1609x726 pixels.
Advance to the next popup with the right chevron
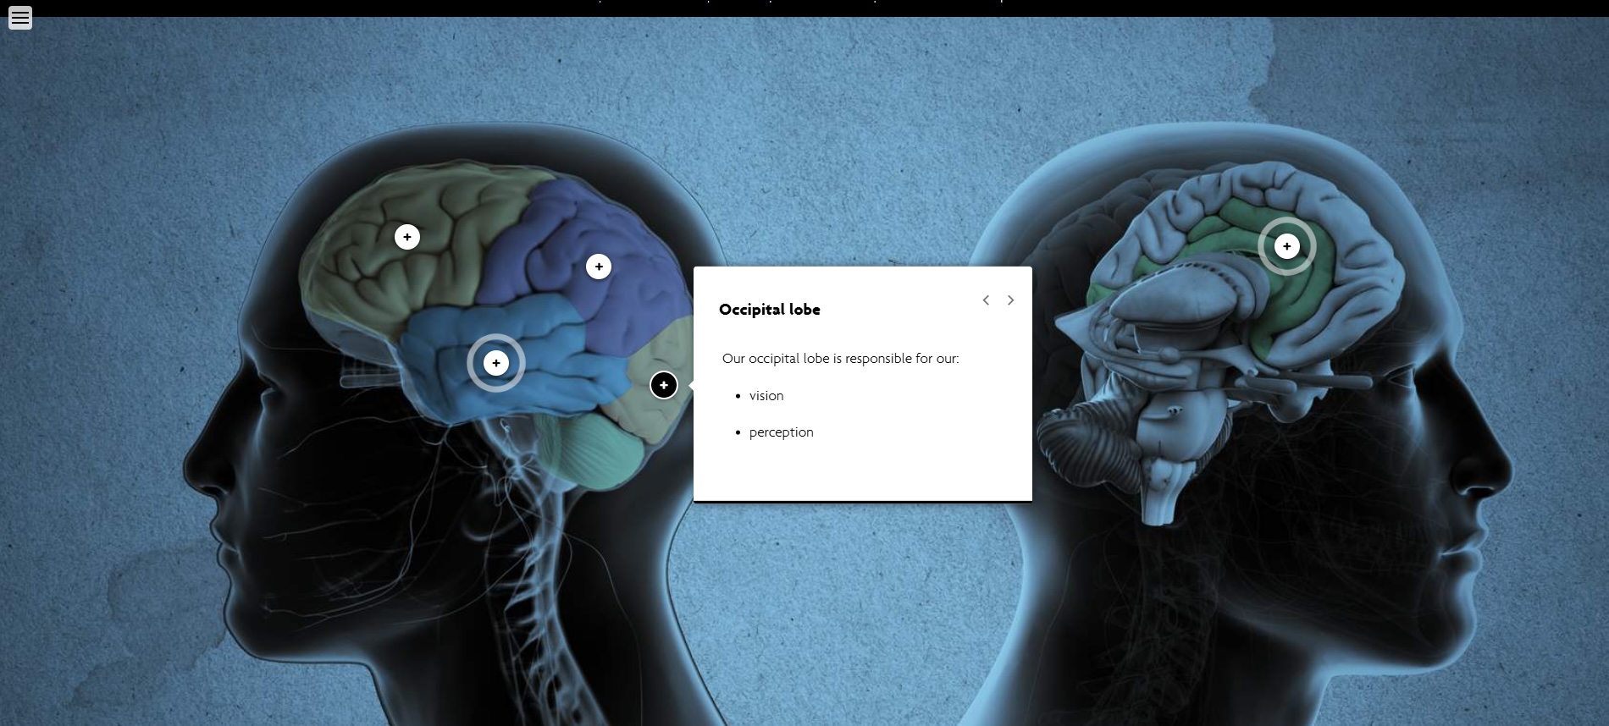pyautogui.click(x=1010, y=300)
